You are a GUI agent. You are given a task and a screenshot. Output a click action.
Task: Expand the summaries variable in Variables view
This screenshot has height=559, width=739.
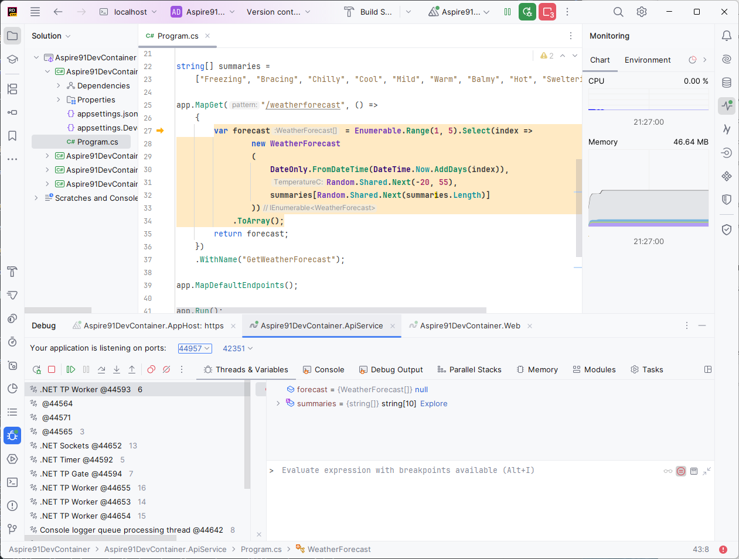tap(278, 403)
